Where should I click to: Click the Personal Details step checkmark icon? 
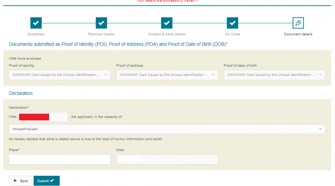[101, 23]
